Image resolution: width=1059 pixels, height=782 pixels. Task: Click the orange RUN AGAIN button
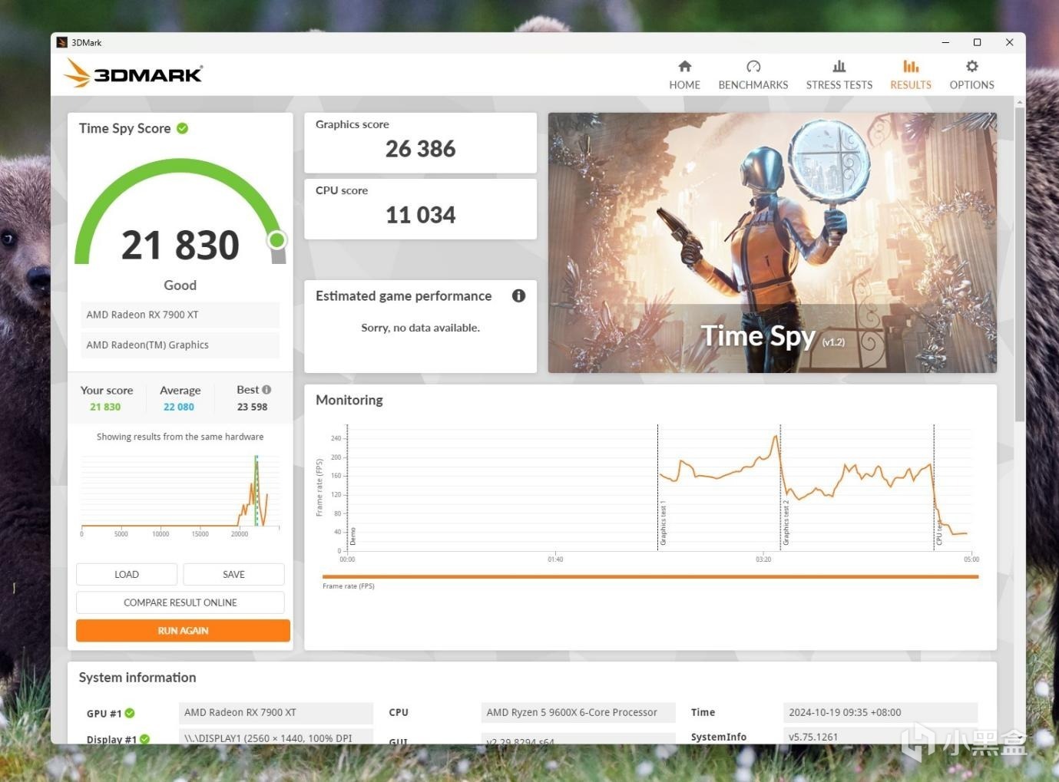click(183, 631)
